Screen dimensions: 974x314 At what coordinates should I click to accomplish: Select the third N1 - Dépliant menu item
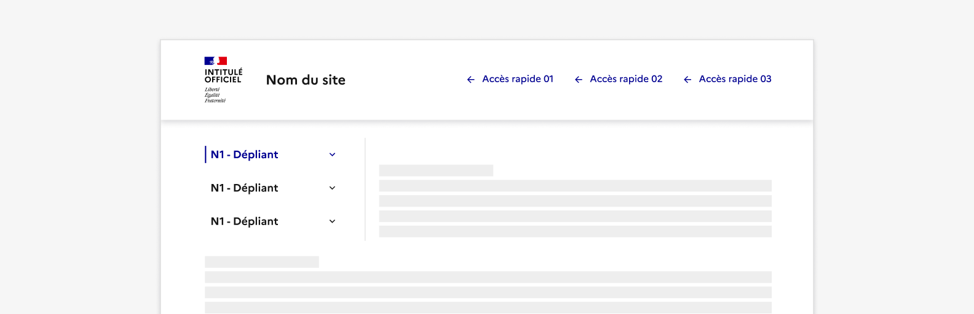(244, 221)
